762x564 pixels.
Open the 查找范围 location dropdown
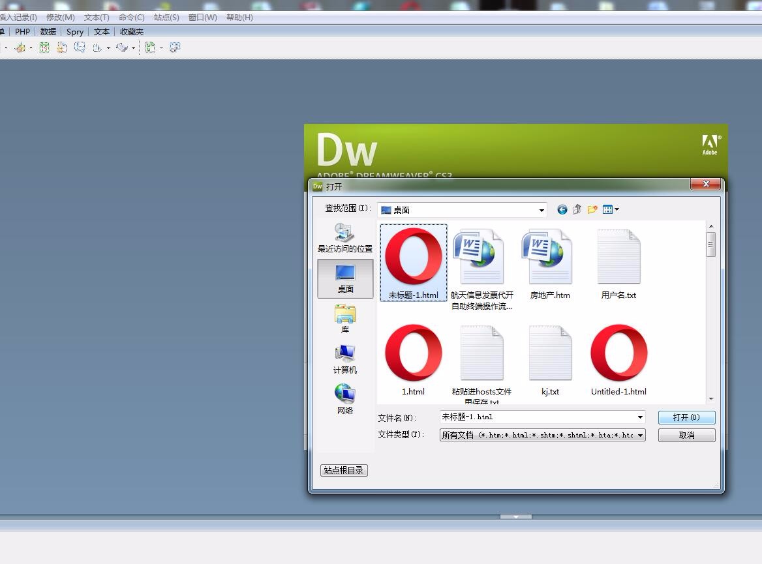pos(462,210)
